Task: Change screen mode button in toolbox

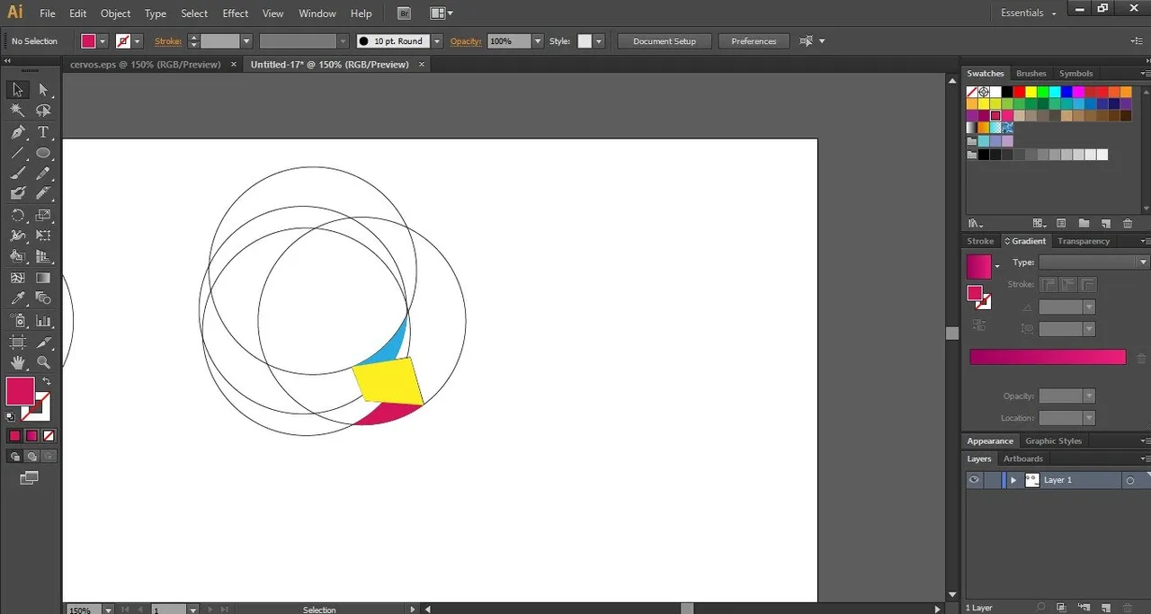Action: [30, 478]
